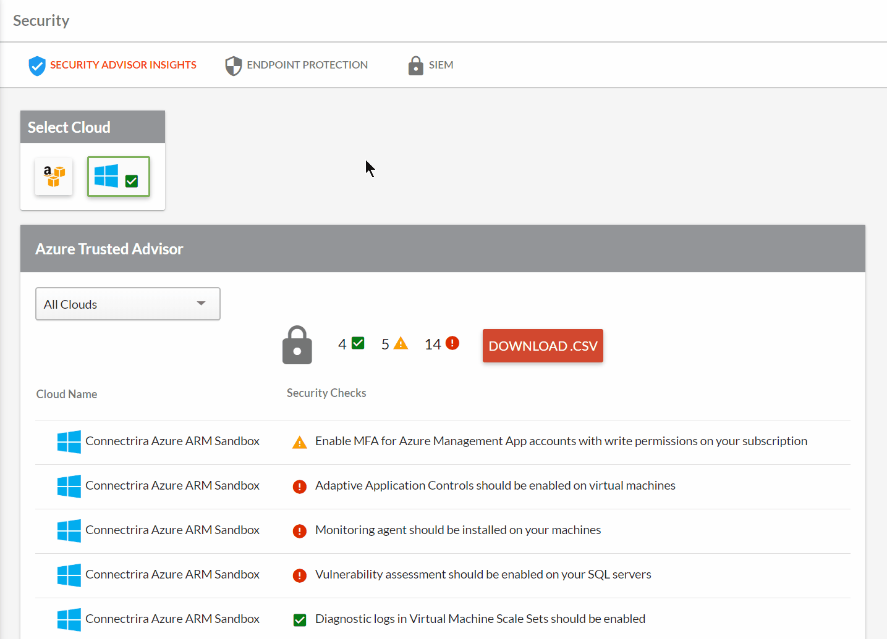Click green check icon on Diagnostic logs row
This screenshot has height=639, width=887.
coord(300,620)
